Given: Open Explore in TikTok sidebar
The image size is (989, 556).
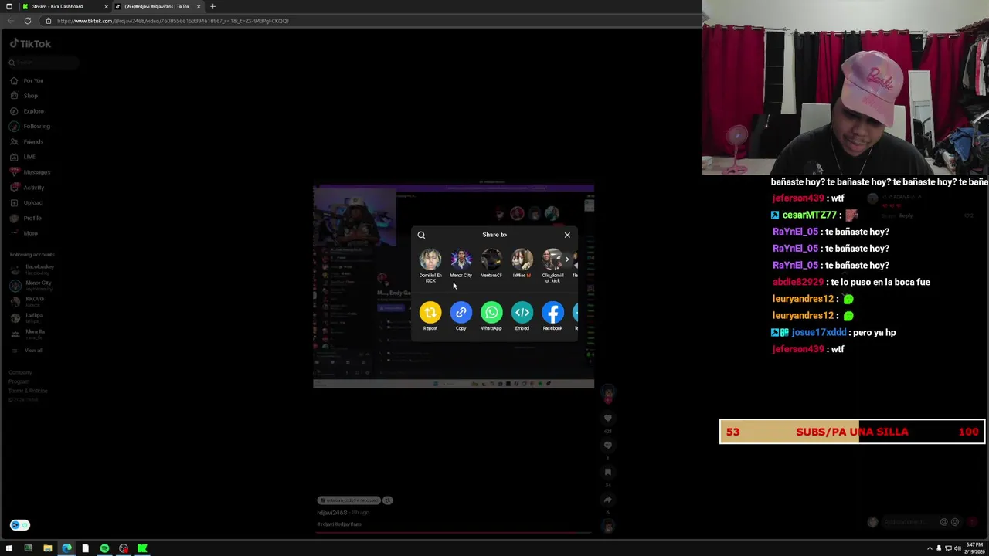Looking at the screenshot, I should [27, 111].
